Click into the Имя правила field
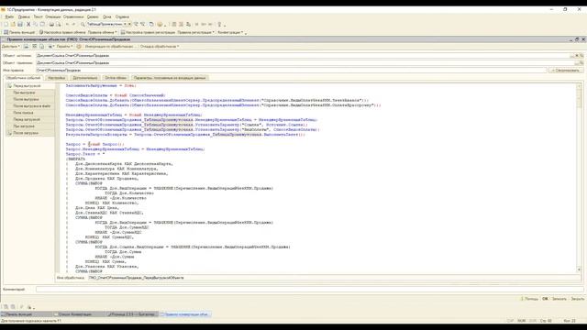Screen dimensions: 587x330 292,71
